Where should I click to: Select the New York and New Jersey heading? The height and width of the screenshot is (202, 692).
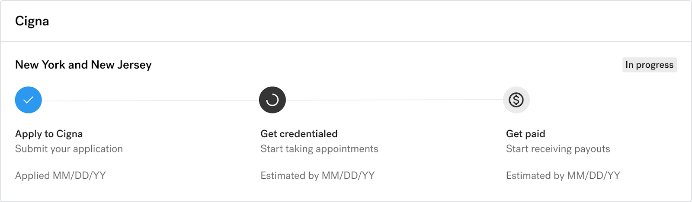[83, 65]
